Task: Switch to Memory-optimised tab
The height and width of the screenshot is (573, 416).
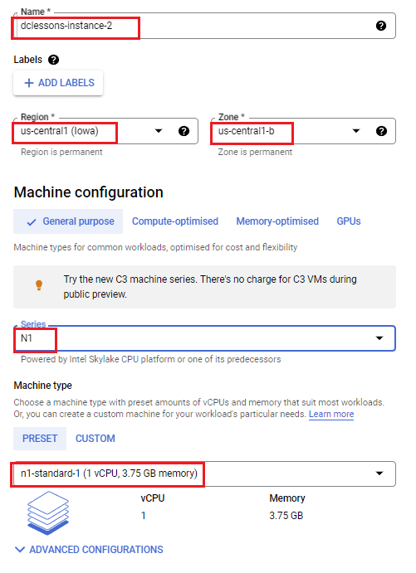Action: click(x=277, y=221)
